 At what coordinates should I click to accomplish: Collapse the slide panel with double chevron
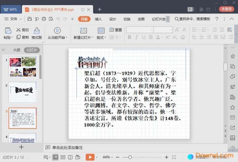3,50
